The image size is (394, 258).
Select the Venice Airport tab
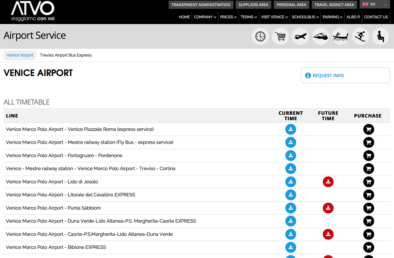point(20,55)
